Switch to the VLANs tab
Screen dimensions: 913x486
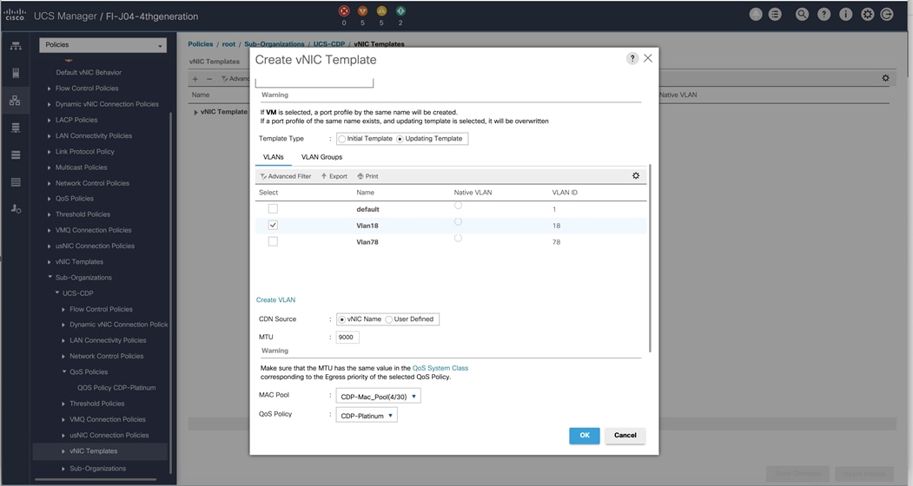point(273,157)
